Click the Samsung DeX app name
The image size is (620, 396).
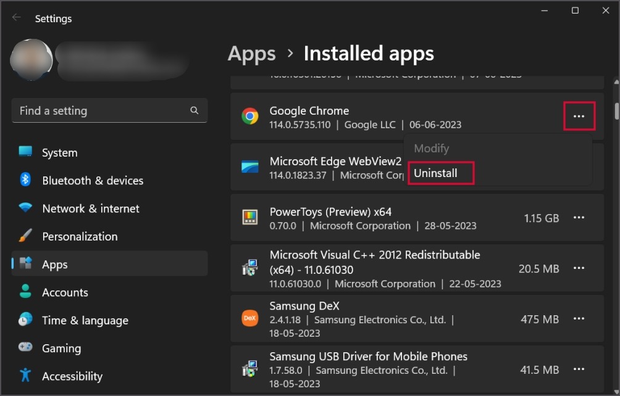[x=304, y=305]
